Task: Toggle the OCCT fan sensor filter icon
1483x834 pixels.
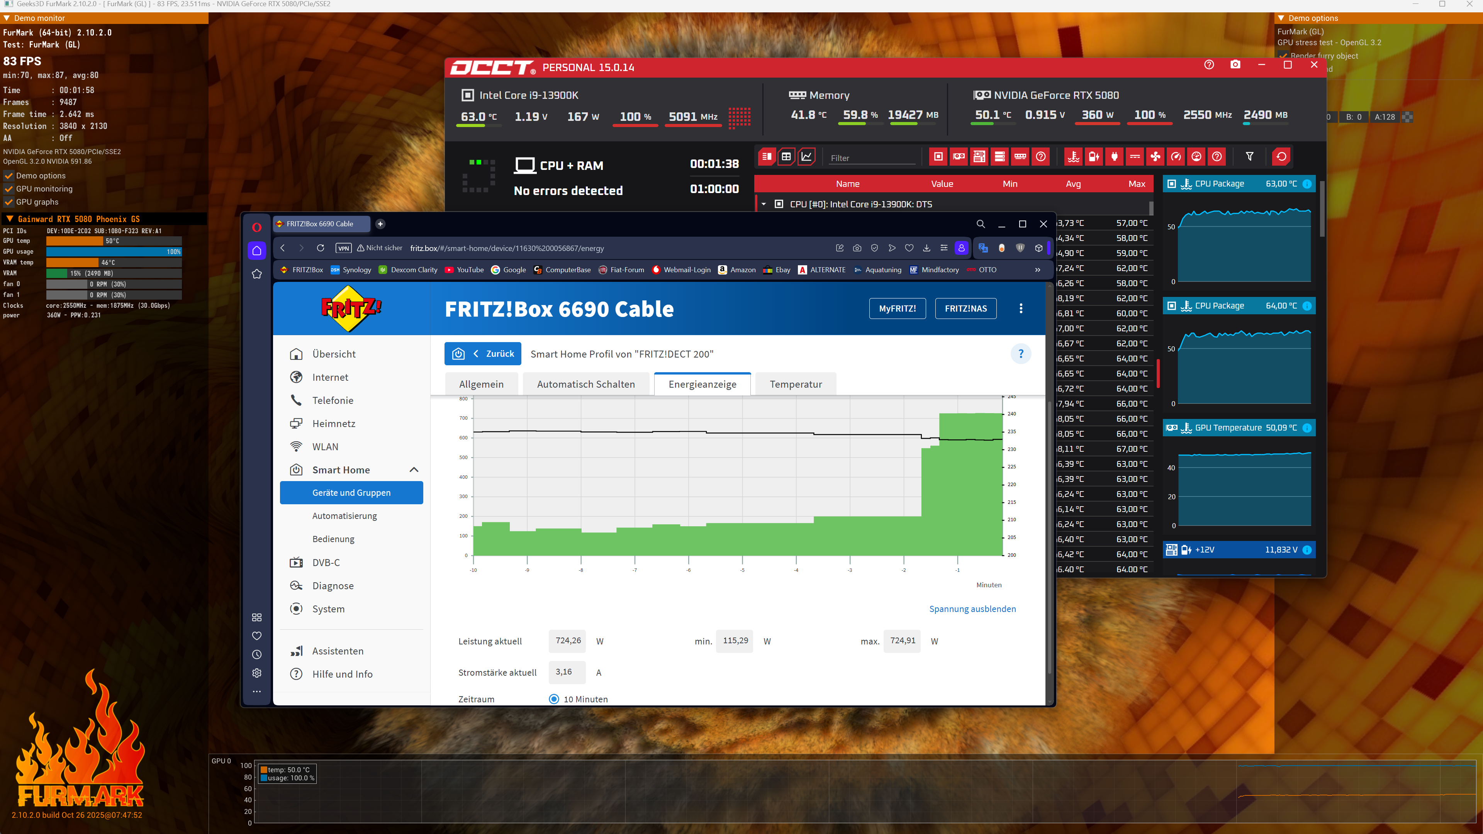Action: (x=1155, y=156)
